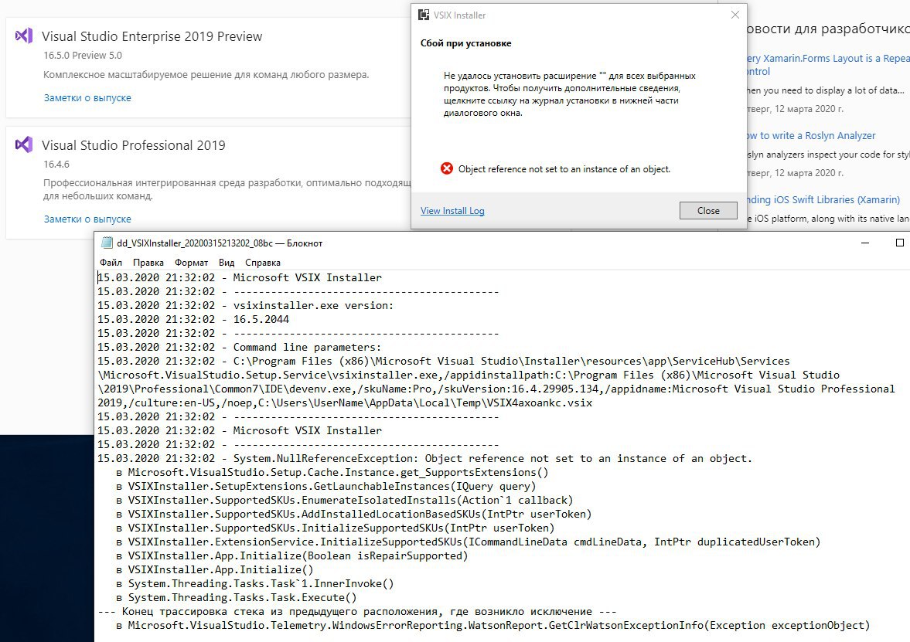Open the View Install Log link
910x642 pixels.
(x=452, y=210)
